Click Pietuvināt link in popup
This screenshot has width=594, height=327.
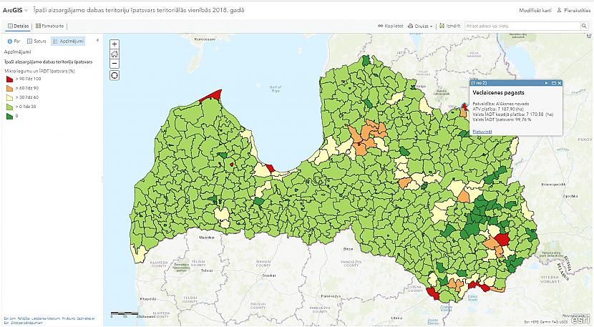(x=482, y=132)
